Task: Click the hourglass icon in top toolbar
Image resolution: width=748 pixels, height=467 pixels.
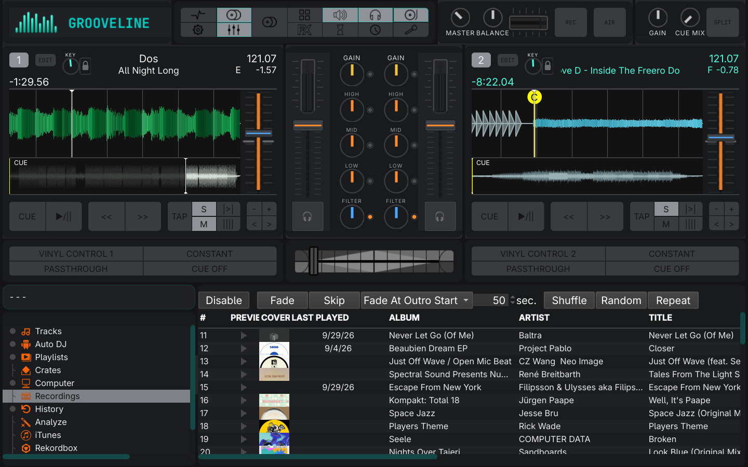Action: (x=340, y=30)
